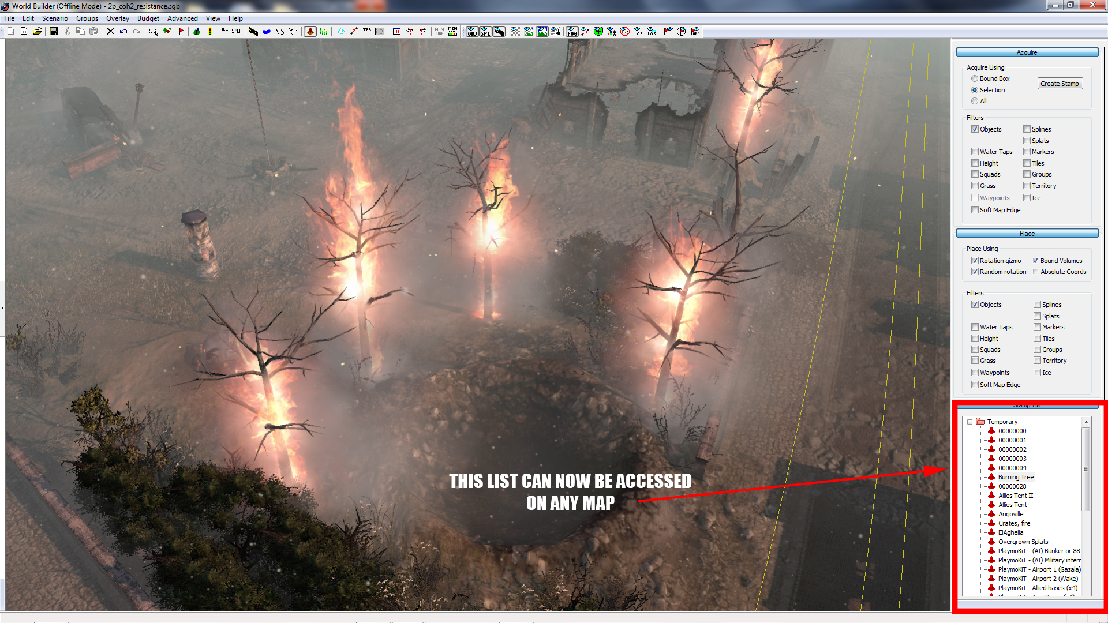Image resolution: width=1108 pixels, height=623 pixels.
Task: Select the Bound Box radio button
Action: pos(975,78)
